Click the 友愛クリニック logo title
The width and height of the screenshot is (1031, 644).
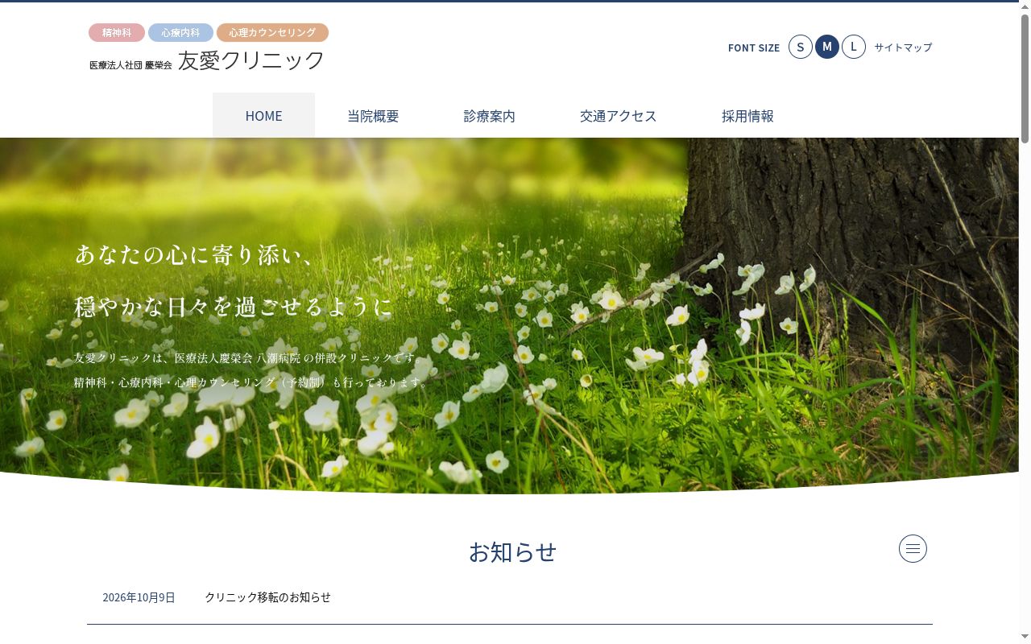click(251, 60)
